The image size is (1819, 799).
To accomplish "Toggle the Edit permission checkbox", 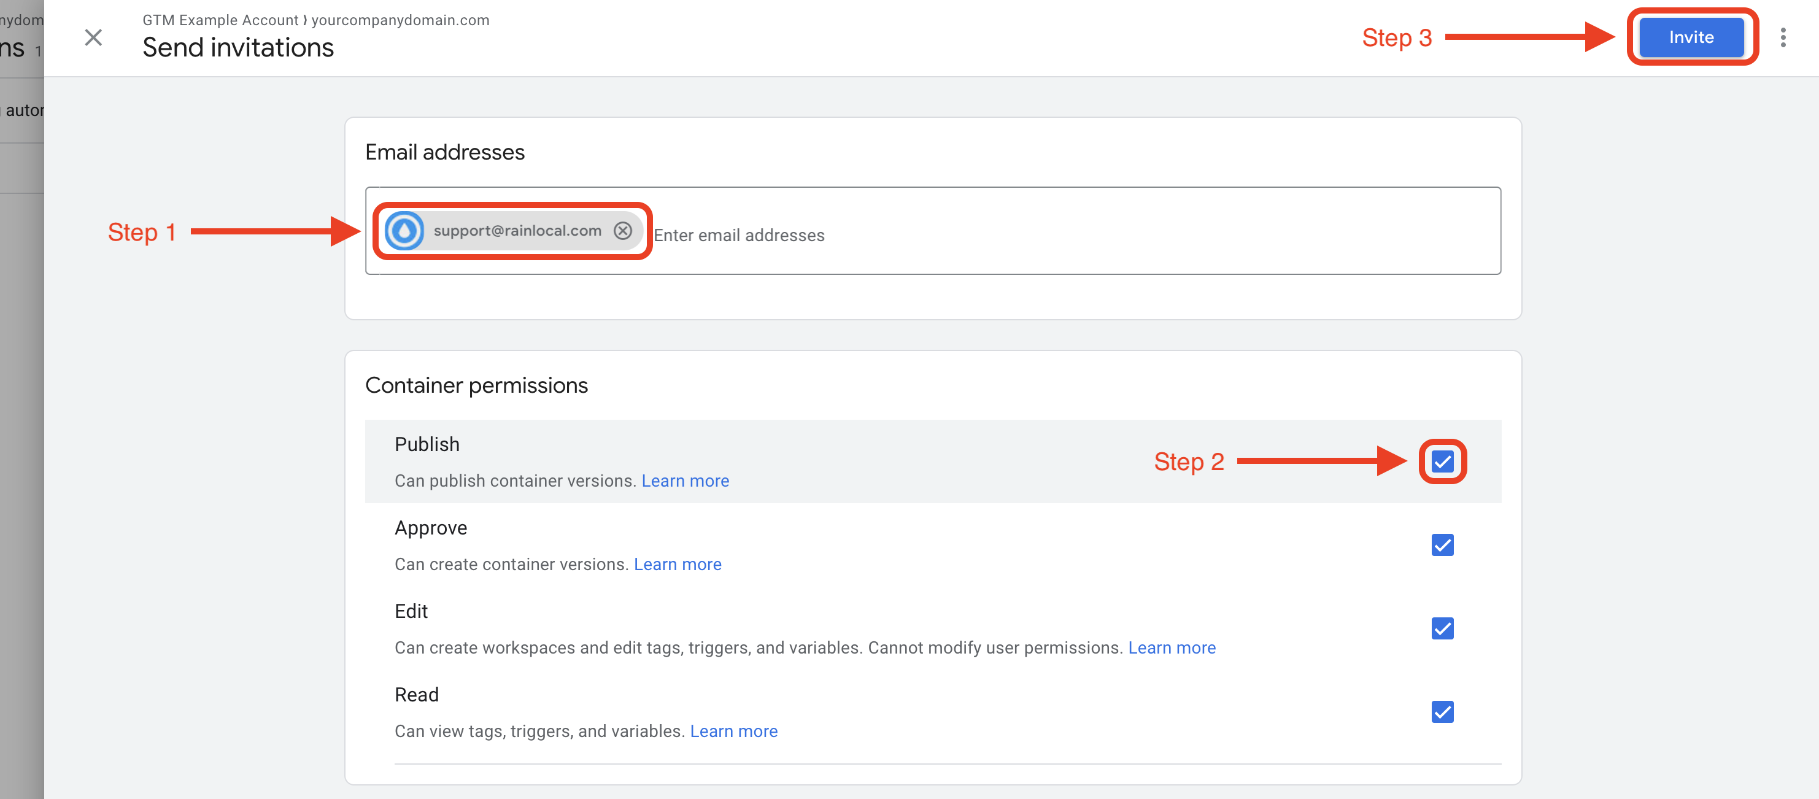I will point(1442,628).
